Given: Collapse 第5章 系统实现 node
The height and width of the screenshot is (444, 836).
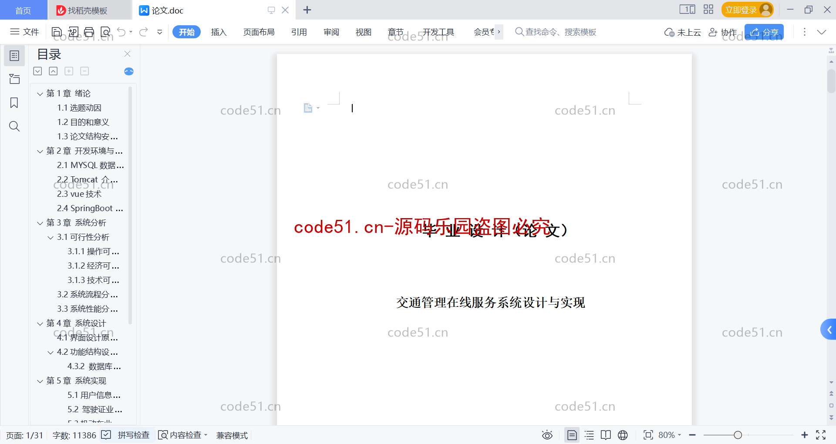Looking at the screenshot, I should (x=40, y=381).
